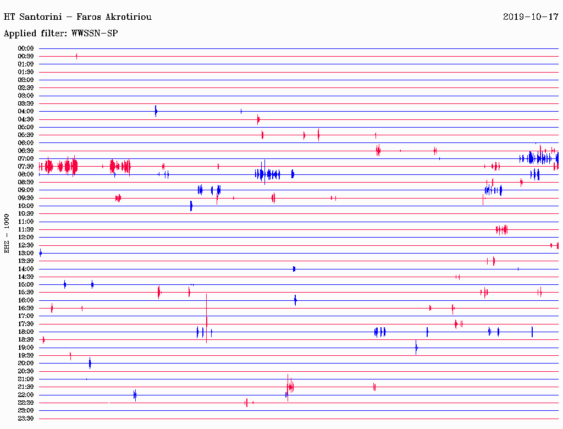The width and height of the screenshot is (563, 429).
Task: Click the red event cluster on the 11:30 trace
Action: click(501, 229)
